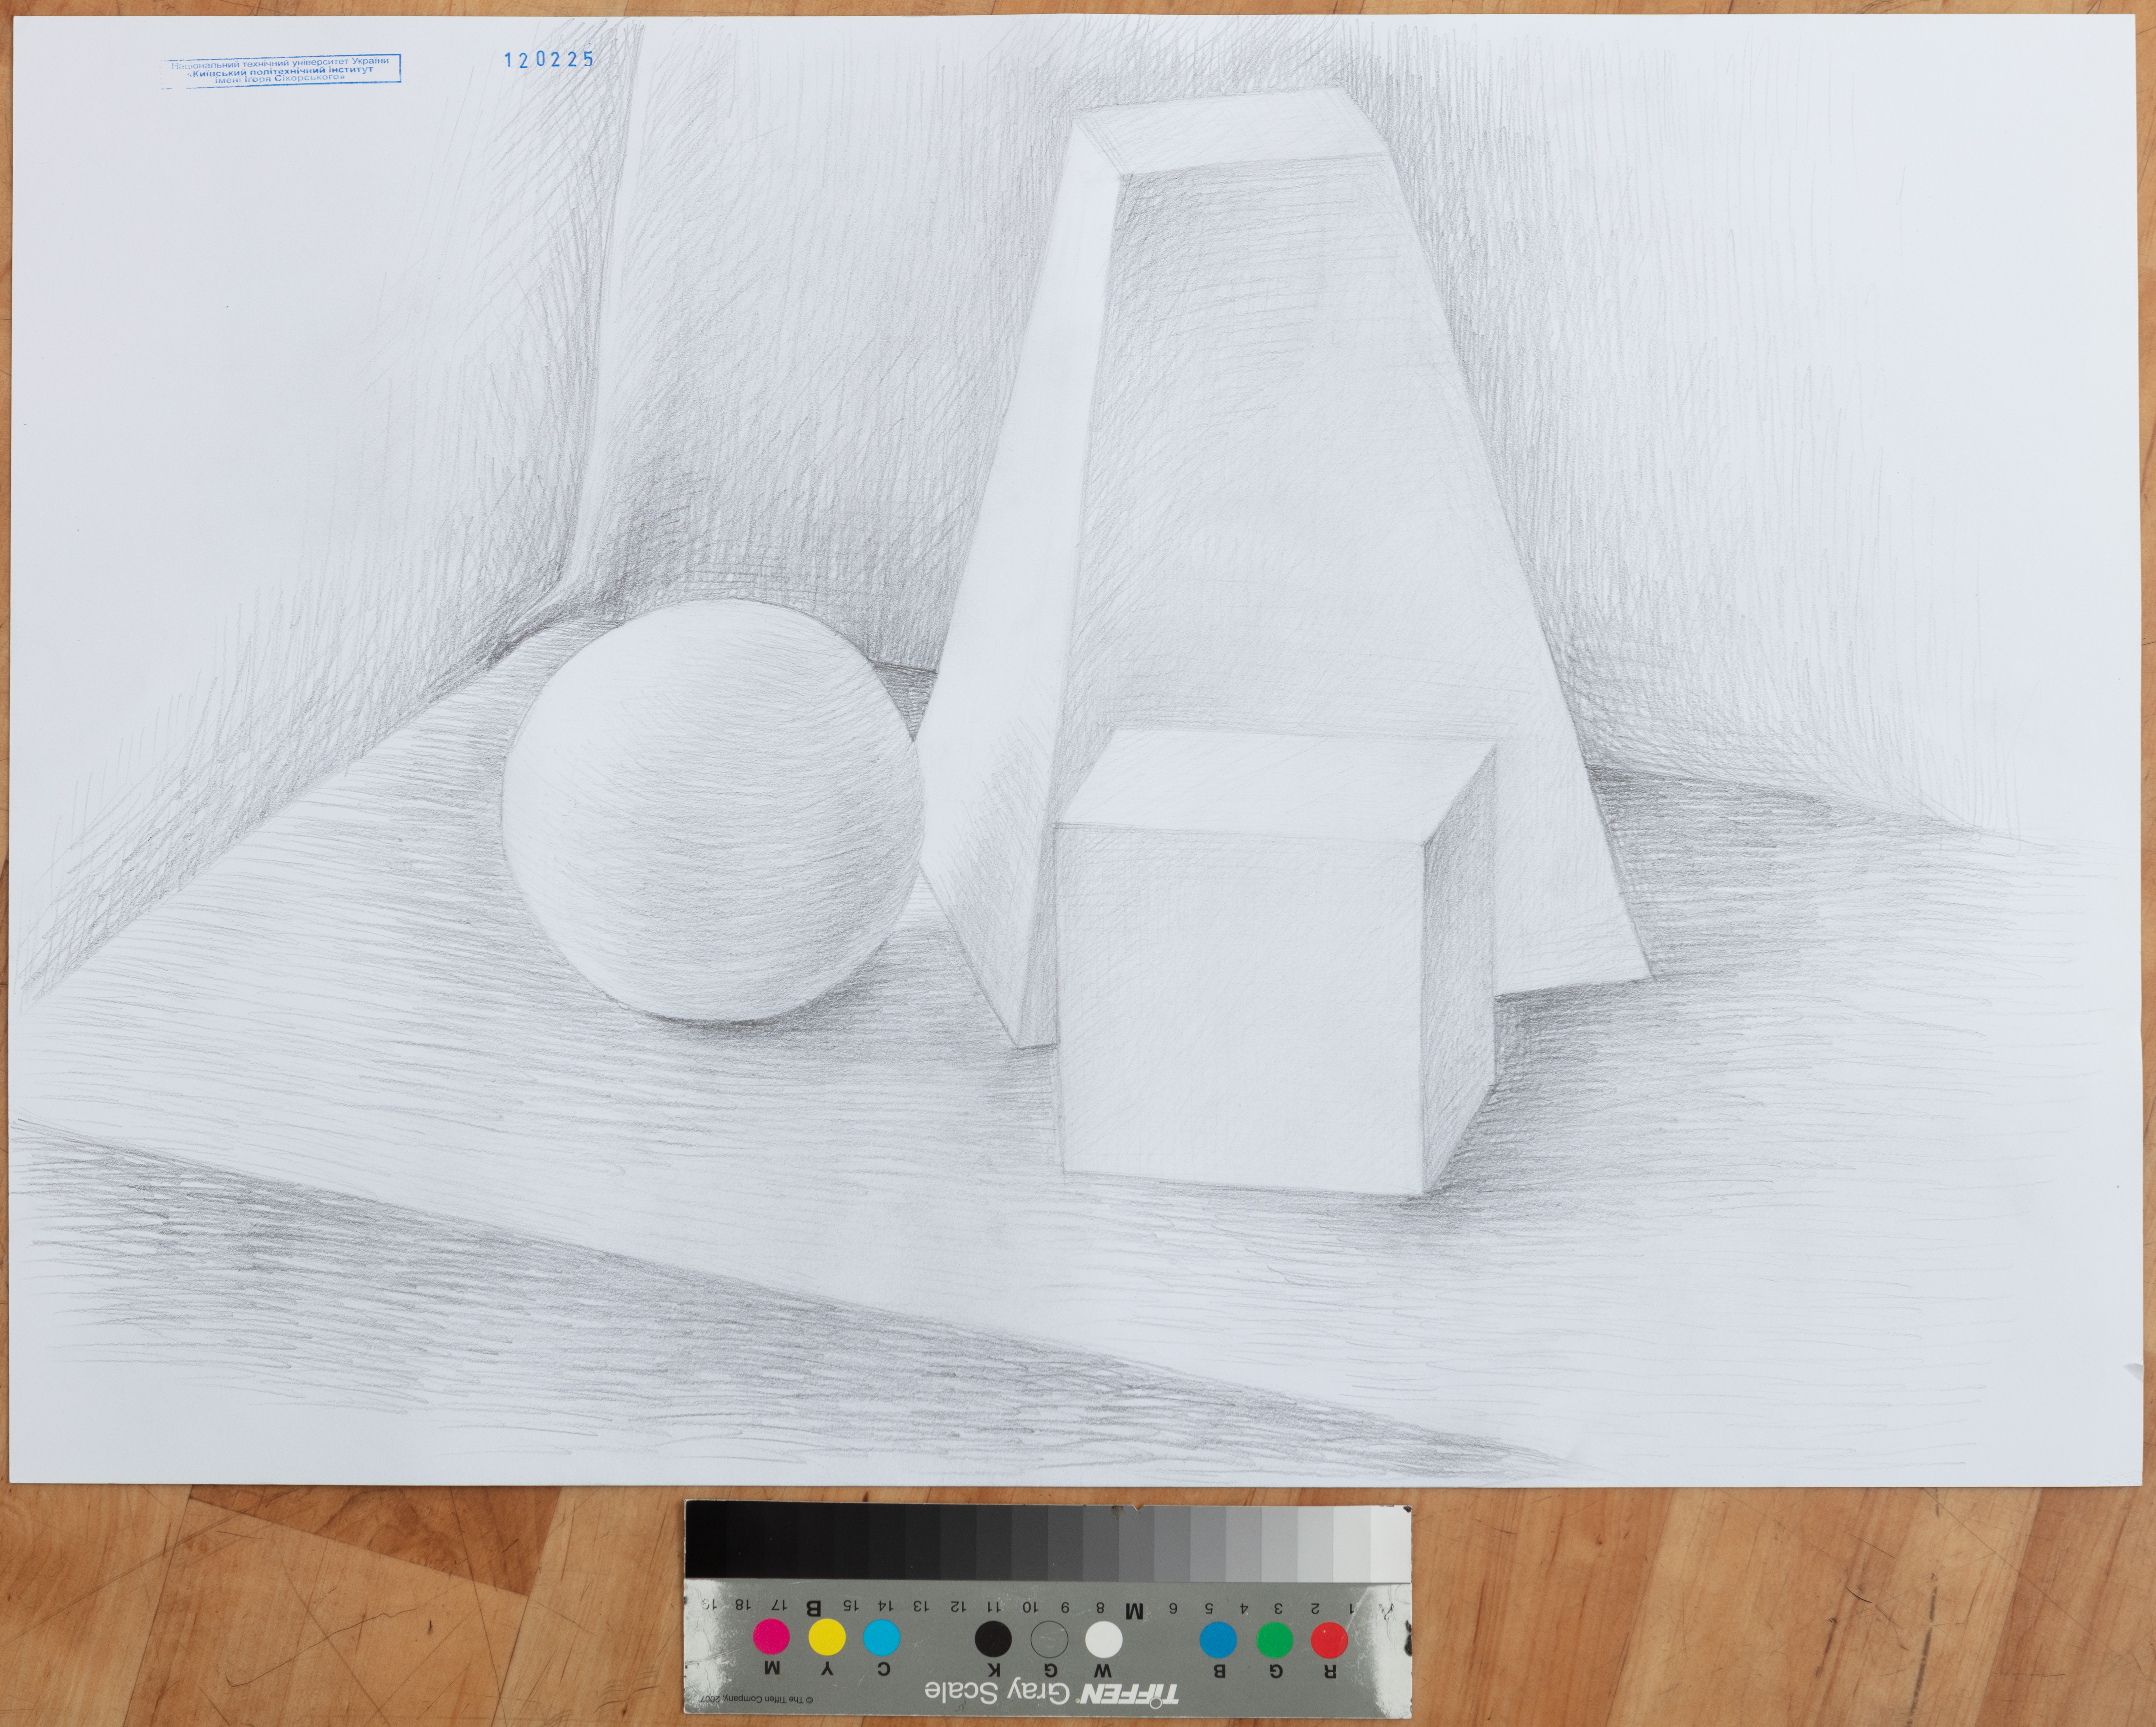2156x1727 pixels.
Task: Click step number "2" on gray scale
Action: 1315,1609
